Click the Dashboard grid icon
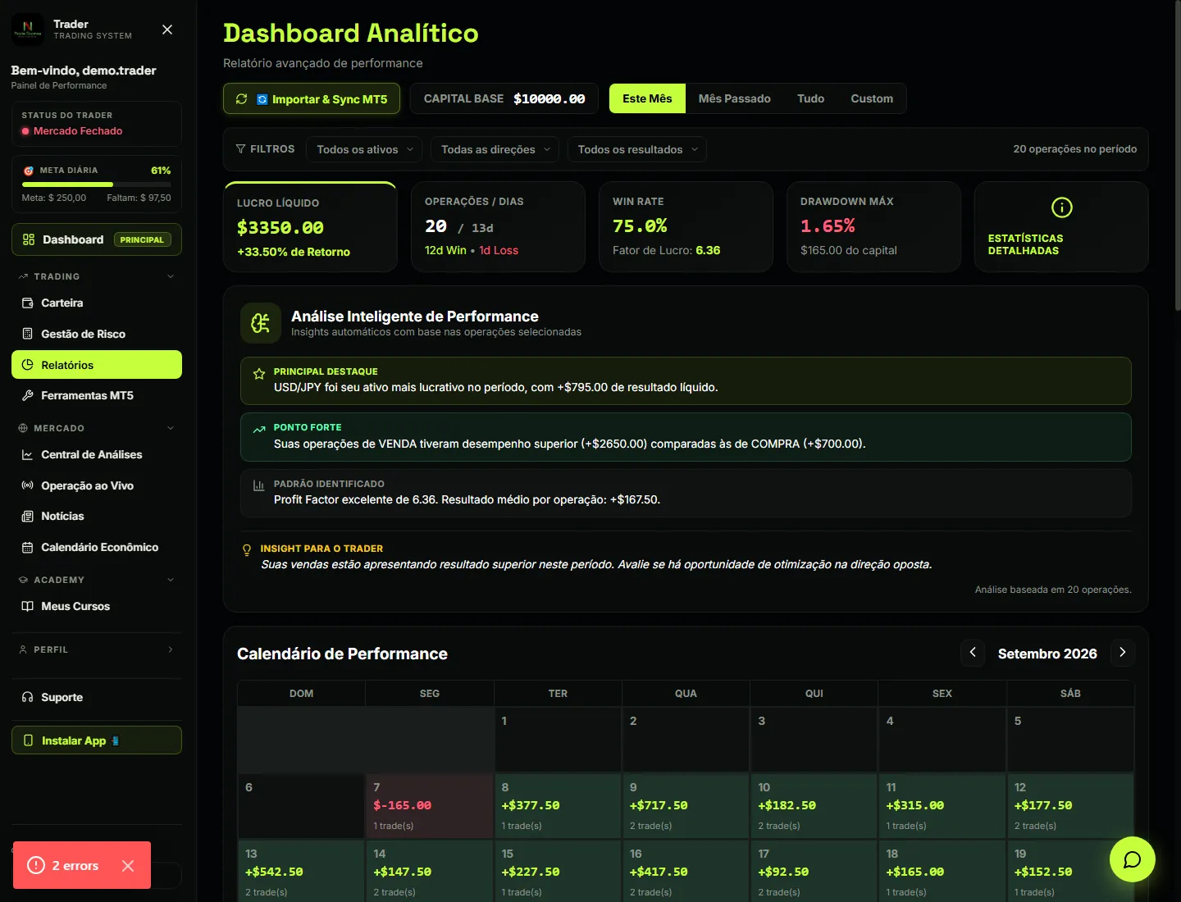 click(x=29, y=239)
